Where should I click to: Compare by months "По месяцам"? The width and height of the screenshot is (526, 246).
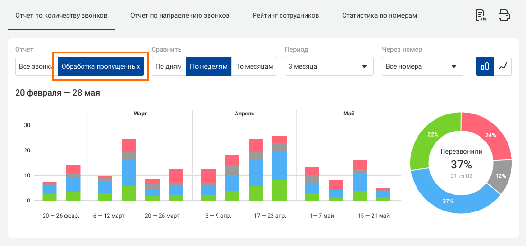pyautogui.click(x=254, y=67)
